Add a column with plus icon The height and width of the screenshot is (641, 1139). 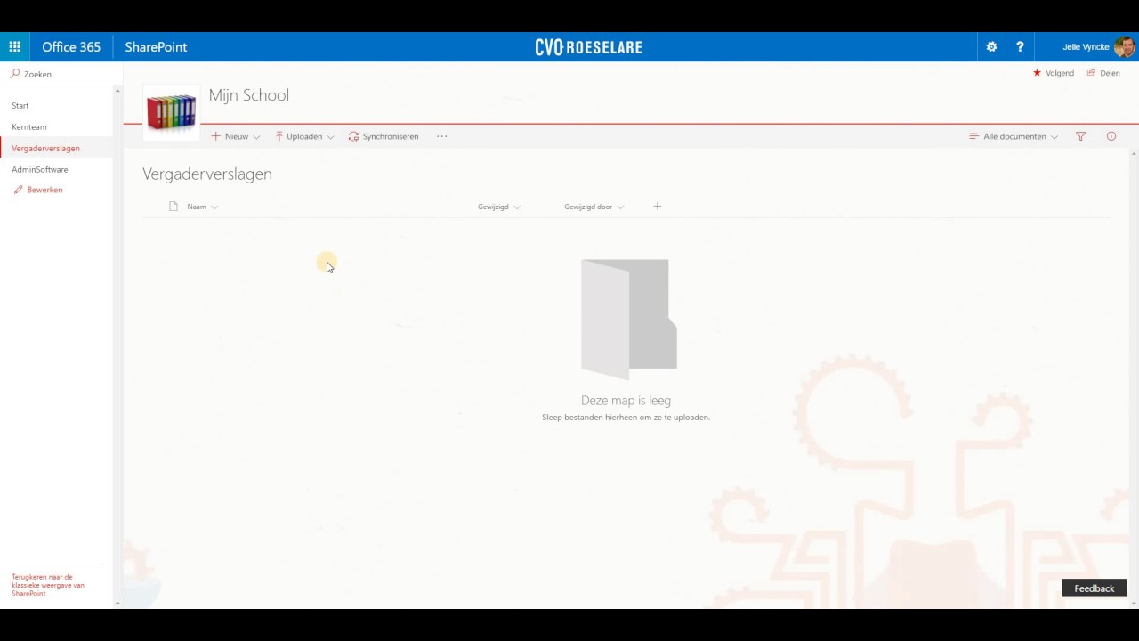pyautogui.click(x=657, y=207)
